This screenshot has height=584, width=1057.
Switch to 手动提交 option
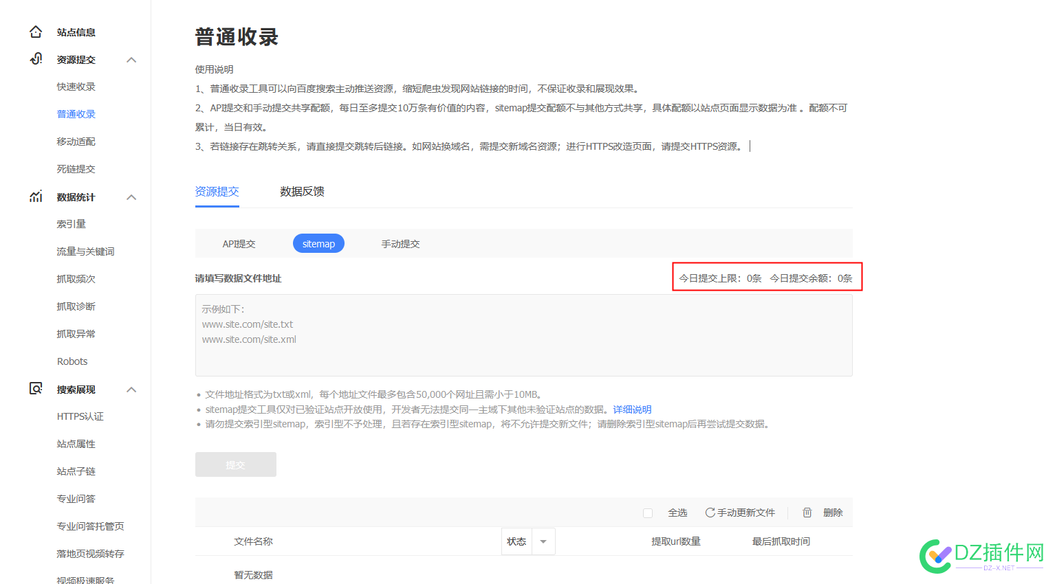[400, 244]
